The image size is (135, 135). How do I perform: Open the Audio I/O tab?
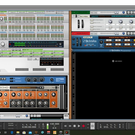[13, 12]
